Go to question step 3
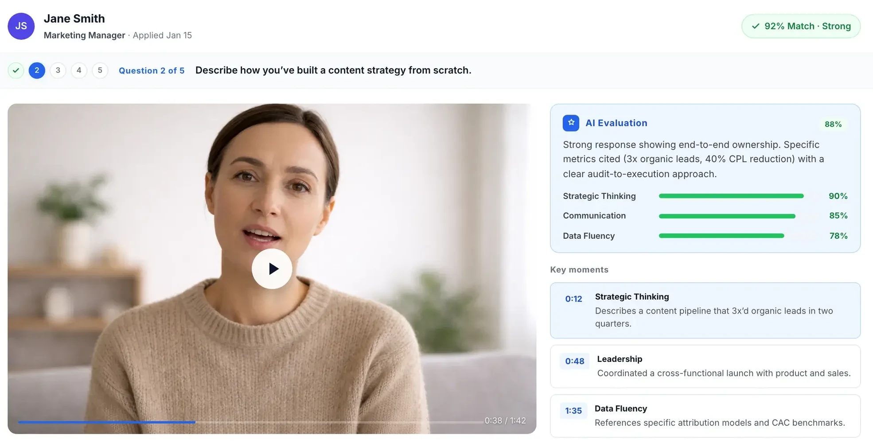 [58, 70]
